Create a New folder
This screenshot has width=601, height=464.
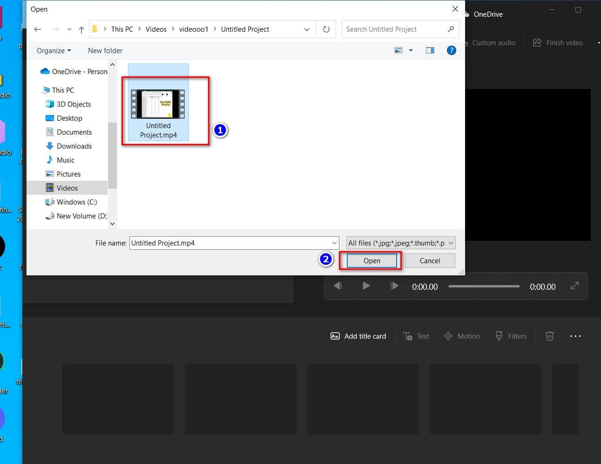[x=105, y=51]
